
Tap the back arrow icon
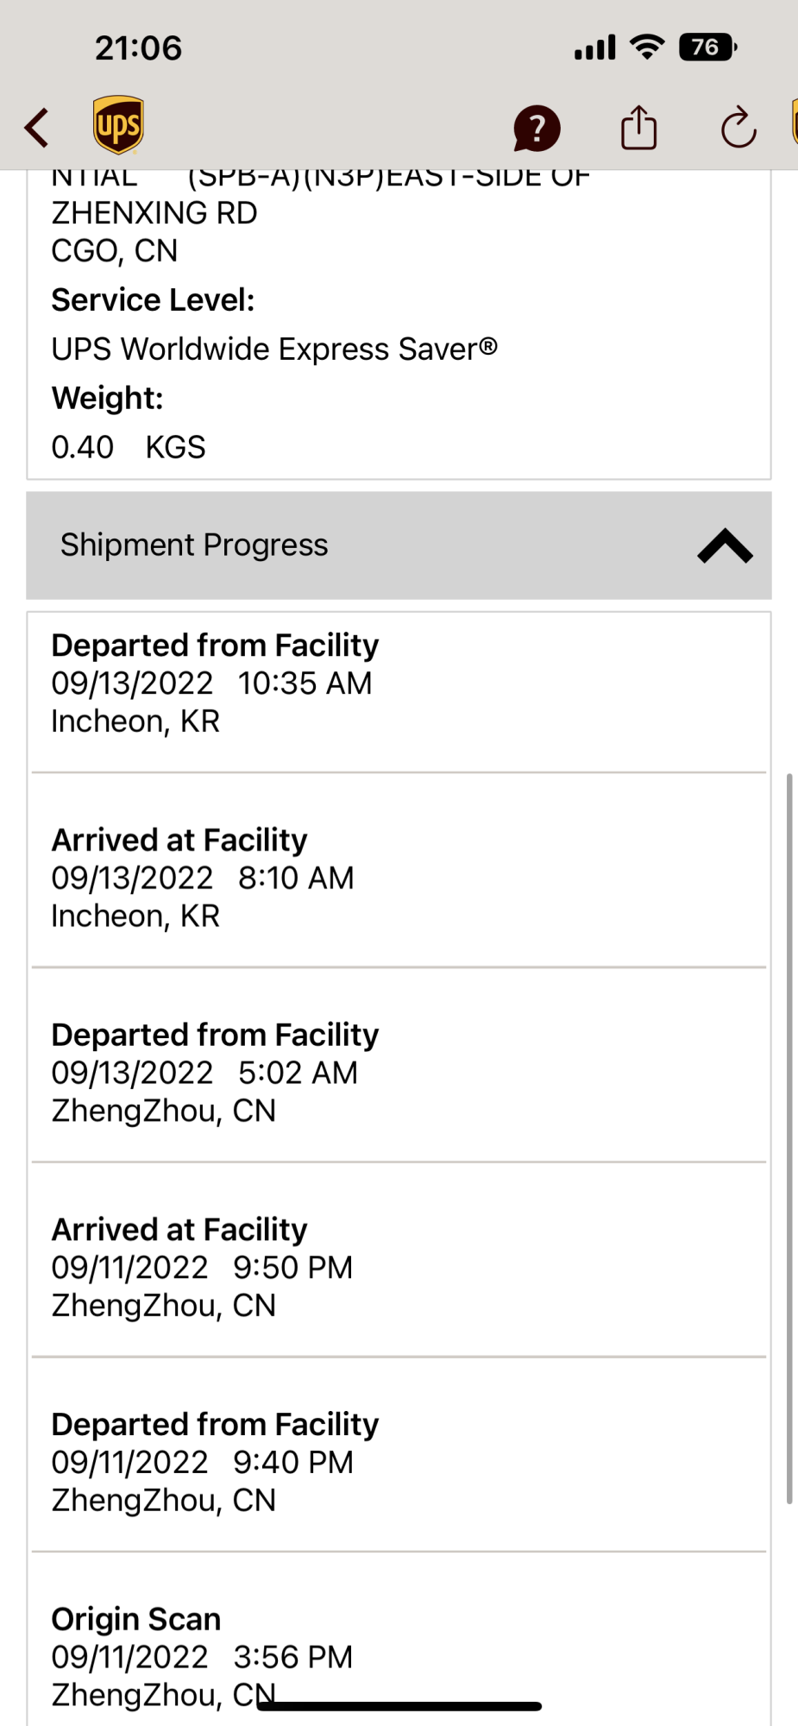(x=36, y=128)
